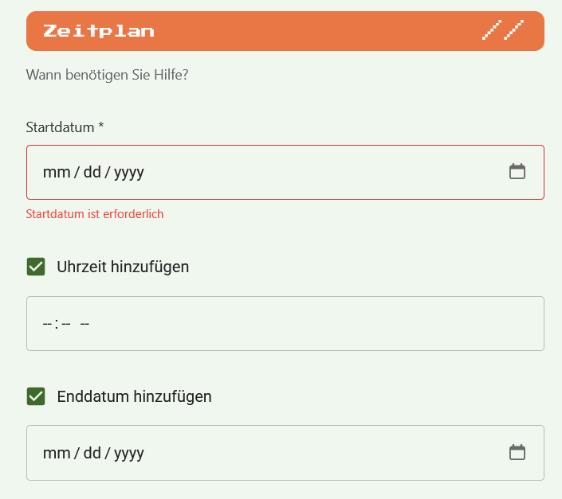
Task: Select the day segment in Startdatum field
Action: pyautogui.click(x=92, y=172)
